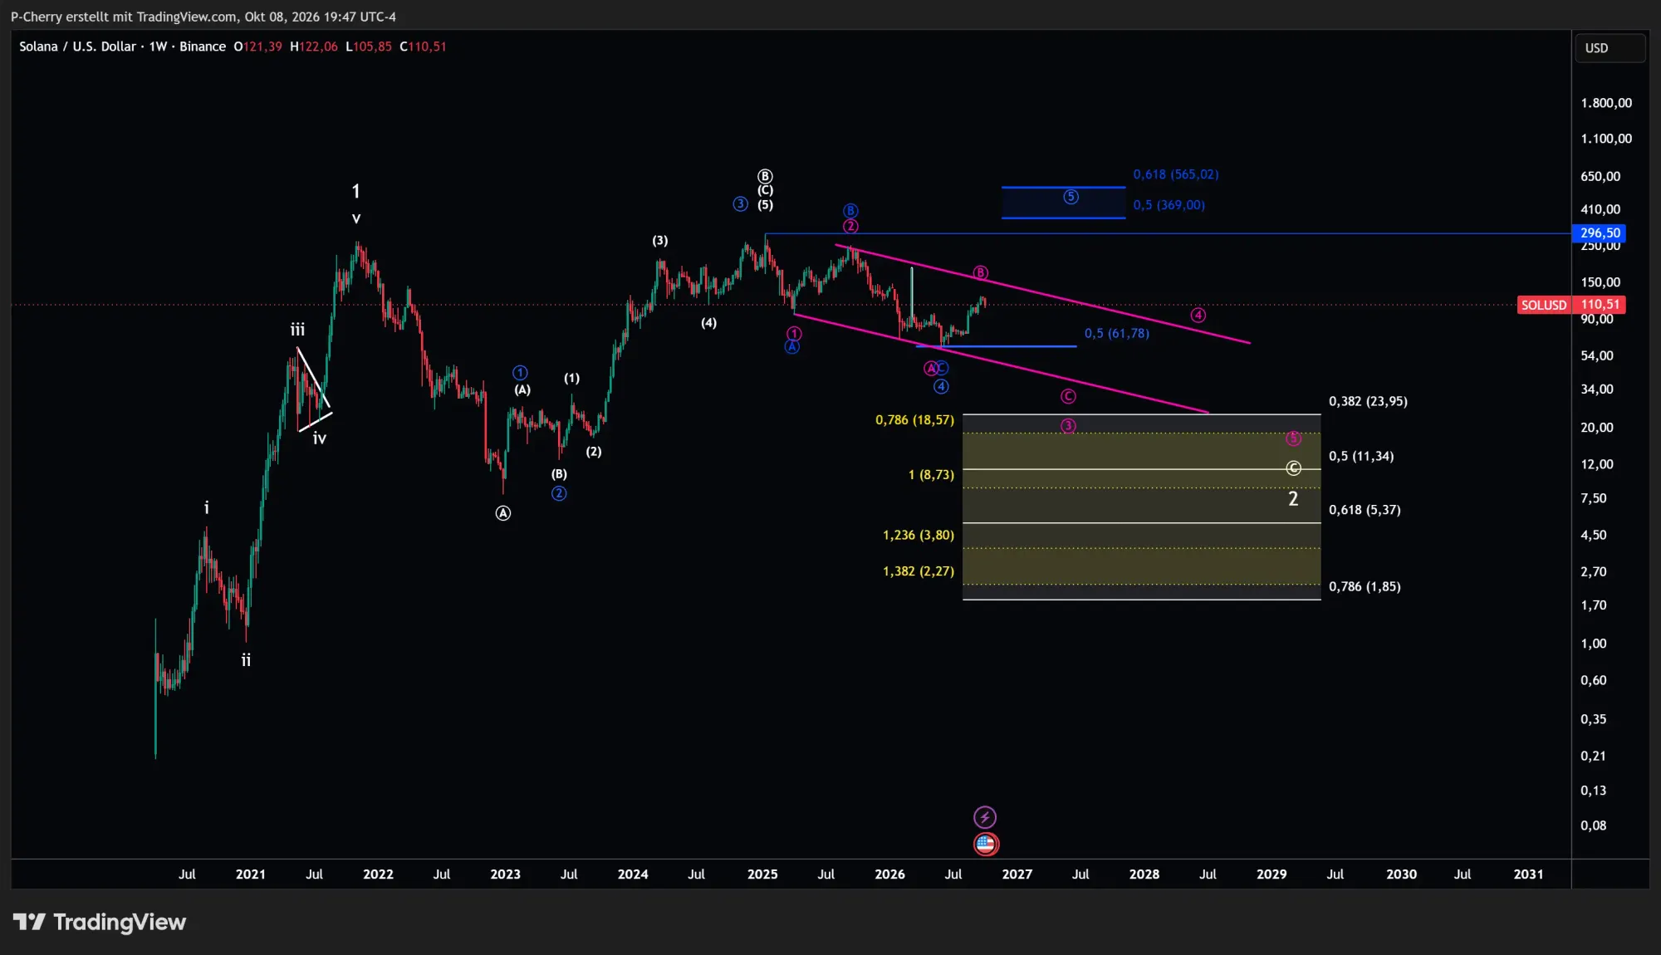Click the purple lightning event icon
This screenshot has height=955, width=1661.
pos(985,817)
